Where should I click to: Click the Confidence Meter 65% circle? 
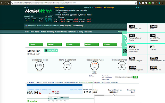[39, 66]
